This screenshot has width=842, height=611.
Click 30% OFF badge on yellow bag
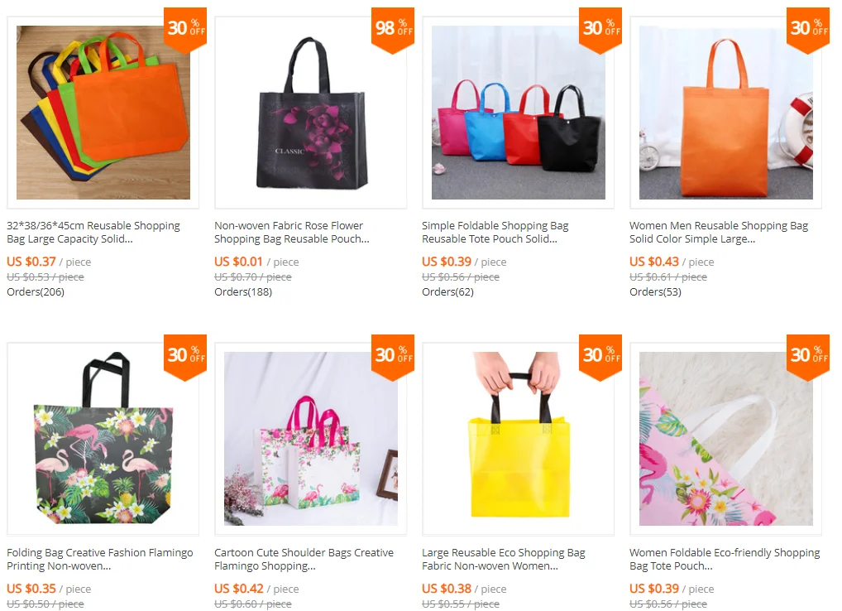click(x=600, y=358)
